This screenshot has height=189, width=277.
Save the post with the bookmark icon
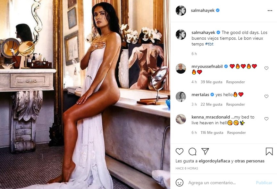pyautogui.click(x=269, y=152)
